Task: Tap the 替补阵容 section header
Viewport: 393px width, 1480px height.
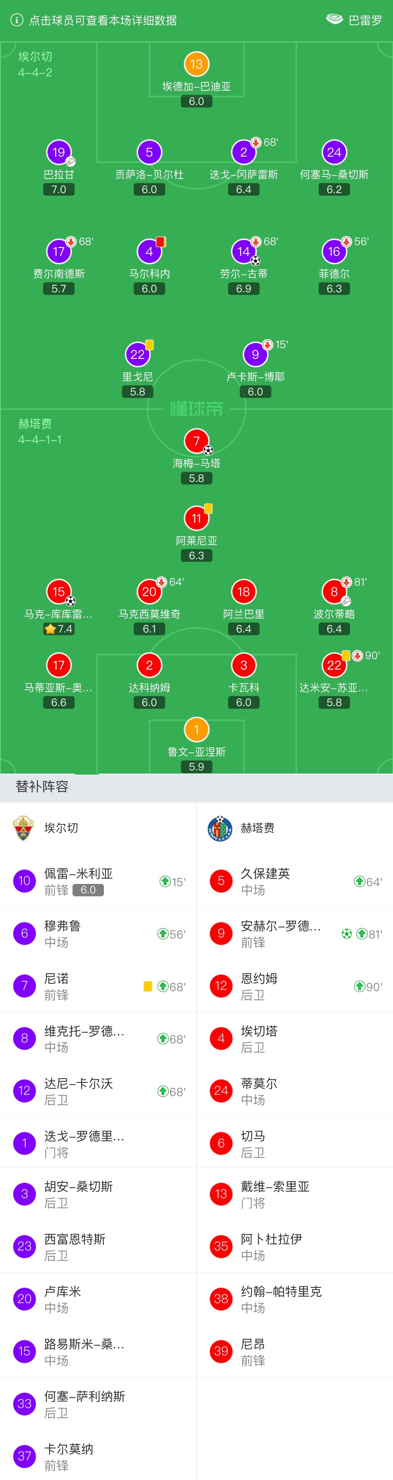Action: (42, 787)
